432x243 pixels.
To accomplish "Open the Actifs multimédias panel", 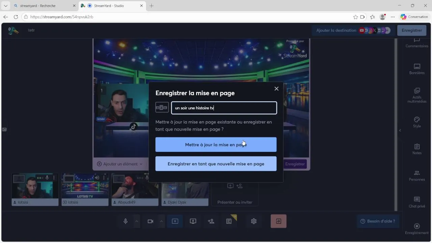I will (417, 95).
